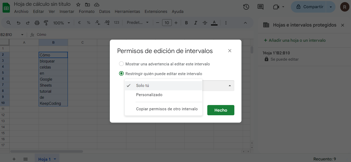Select restrict who can edit radio option
351x162 pixels.
coord(121,74)
